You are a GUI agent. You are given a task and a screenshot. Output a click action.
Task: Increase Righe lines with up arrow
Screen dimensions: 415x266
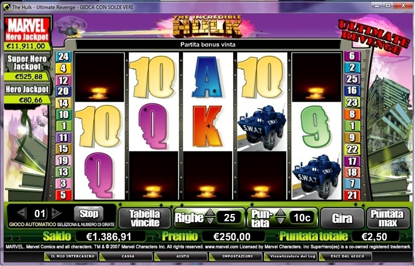coord(210,213)
